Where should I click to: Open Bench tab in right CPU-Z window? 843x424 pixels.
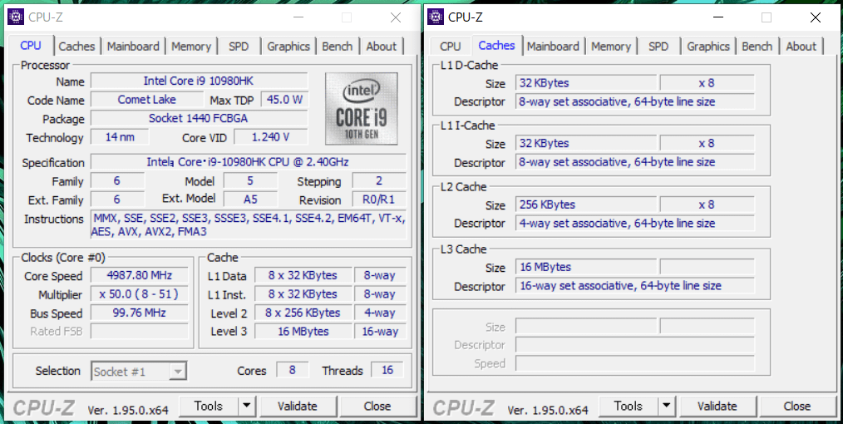coord(757,47)
